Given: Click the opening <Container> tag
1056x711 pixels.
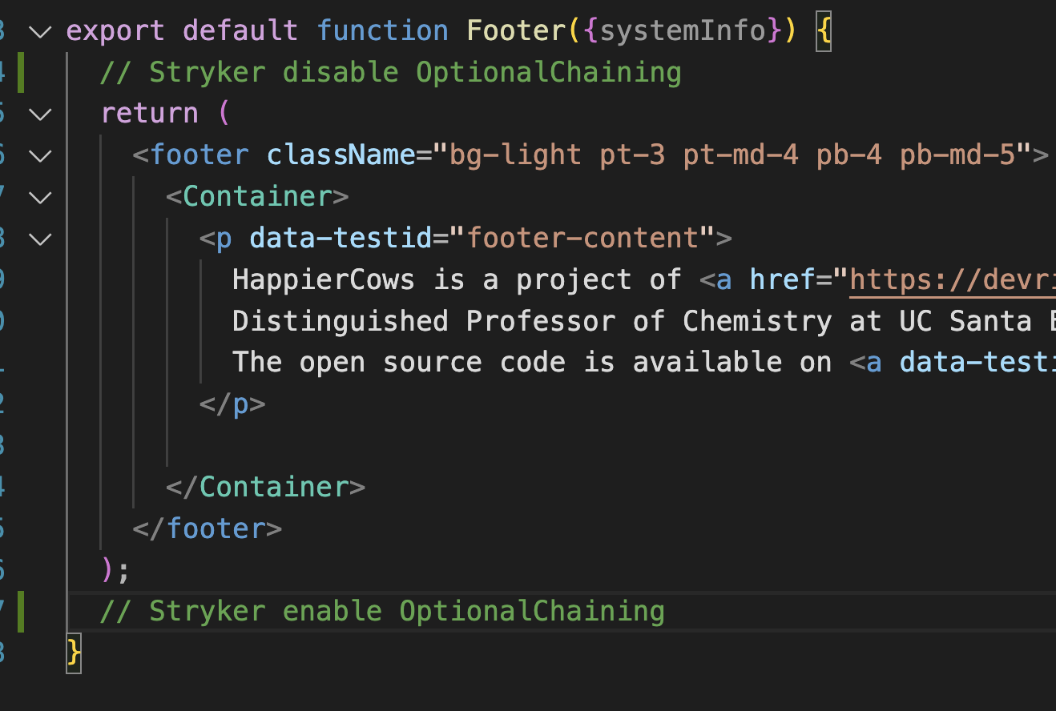Looking at the screenshot, I should click(257, 196).
